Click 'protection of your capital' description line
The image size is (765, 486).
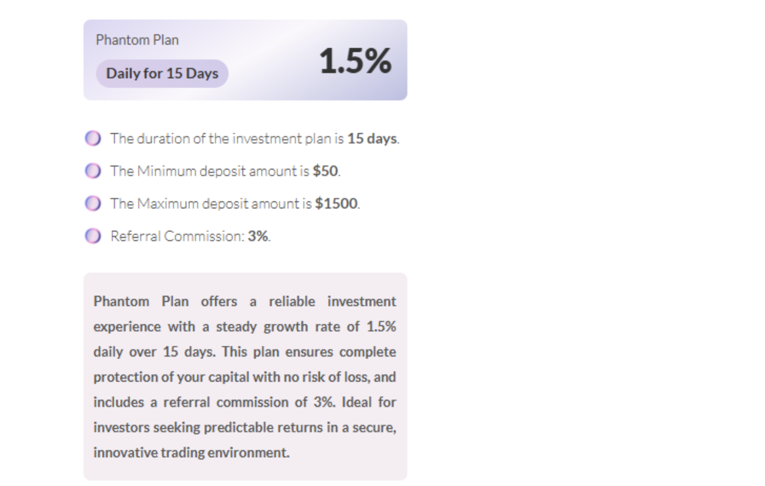pos(244,377)
